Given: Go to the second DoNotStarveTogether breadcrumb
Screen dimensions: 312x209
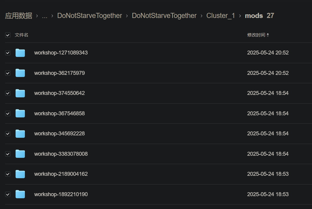Looking at the screenshot, I should pyautogui.click(x=164, y=16).
